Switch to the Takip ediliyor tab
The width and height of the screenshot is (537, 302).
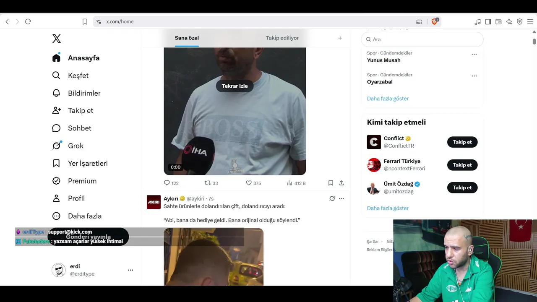coord(282,38)
